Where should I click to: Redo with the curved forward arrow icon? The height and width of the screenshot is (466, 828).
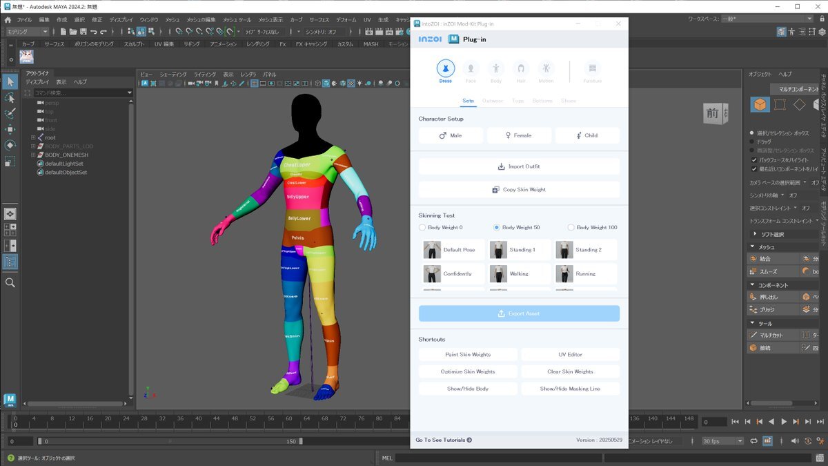pyautogui.click(x=103, y=31)
